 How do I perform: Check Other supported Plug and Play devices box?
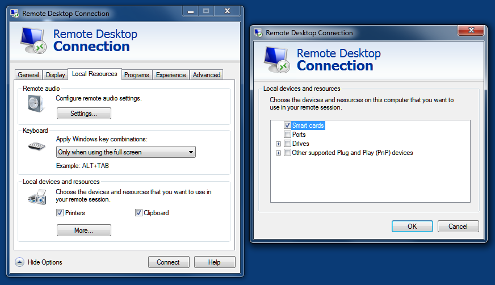click(x=287, y=153)
